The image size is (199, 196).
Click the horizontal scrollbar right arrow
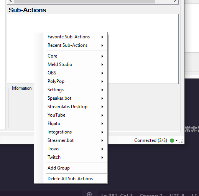pyautogui.click(x=175, y=1)
